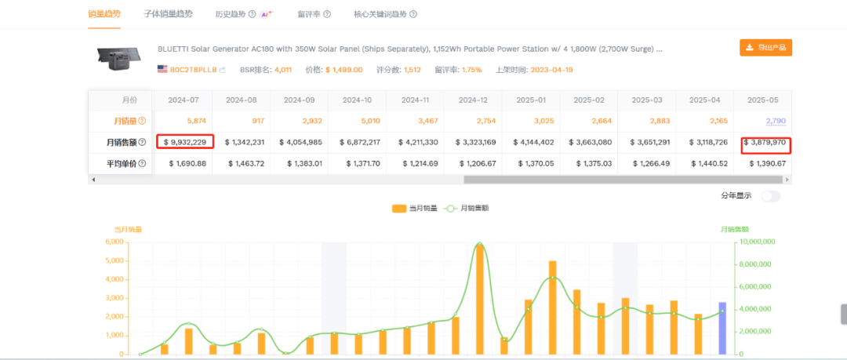Image resolution: width=847 pixels, height=360 pixels.
Task: Click the ASIN B0C2T8PLLB link
Action: pos(194,70)
